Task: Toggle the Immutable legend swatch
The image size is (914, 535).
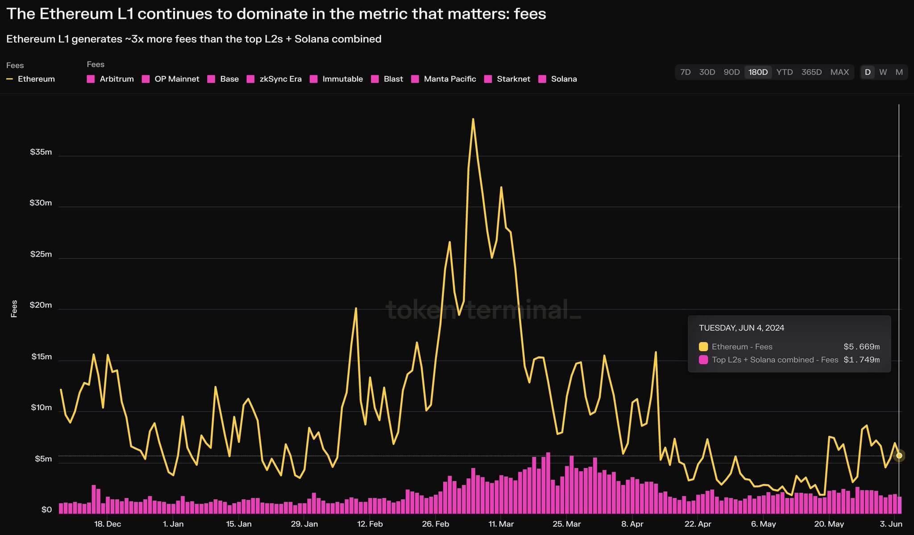Action: (x=313, y=79)
